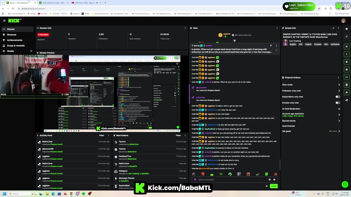Open Mod Actions three-dot menu
This screenshot has width=351, height=197.
tap(185, 135)
